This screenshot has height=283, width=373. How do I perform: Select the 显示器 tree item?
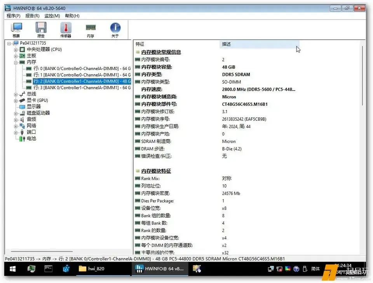click(33, 107)
